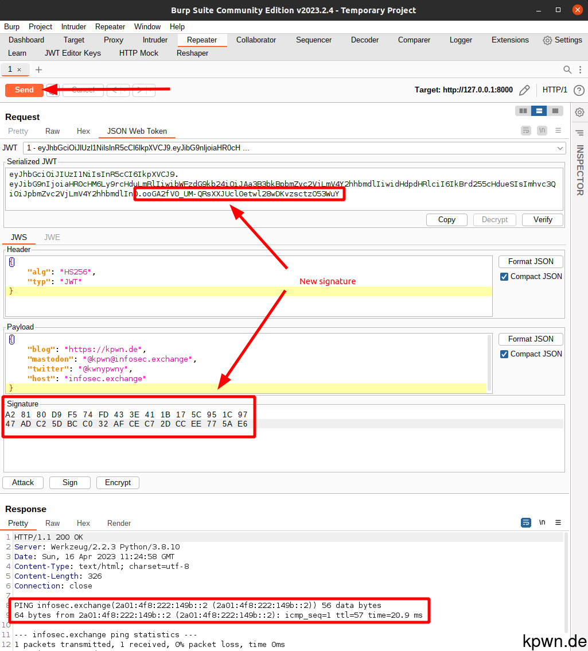Uncheck Compact JSON in the Header section
Viewport: 588px width, 651px height.
[505, 276]
